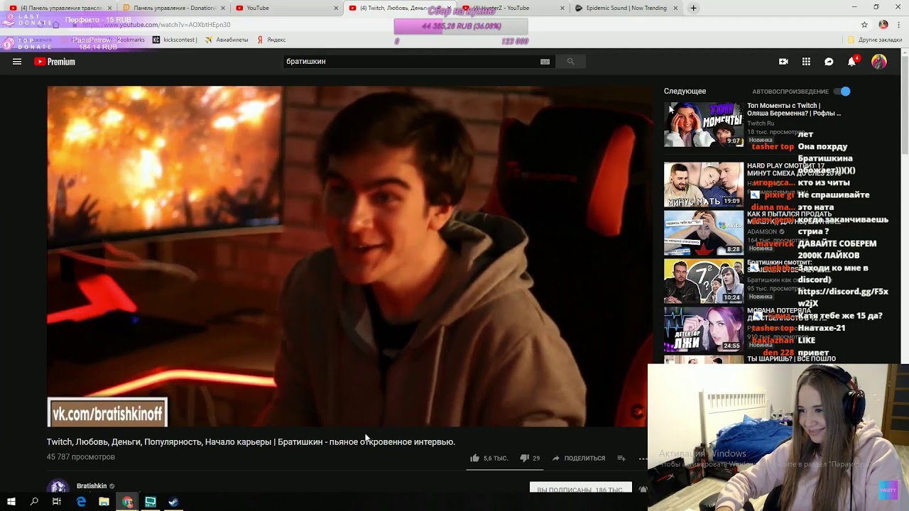Switch to the DonationAlerts Панель управления tab
909x511 pixels.
pos(173,8)
